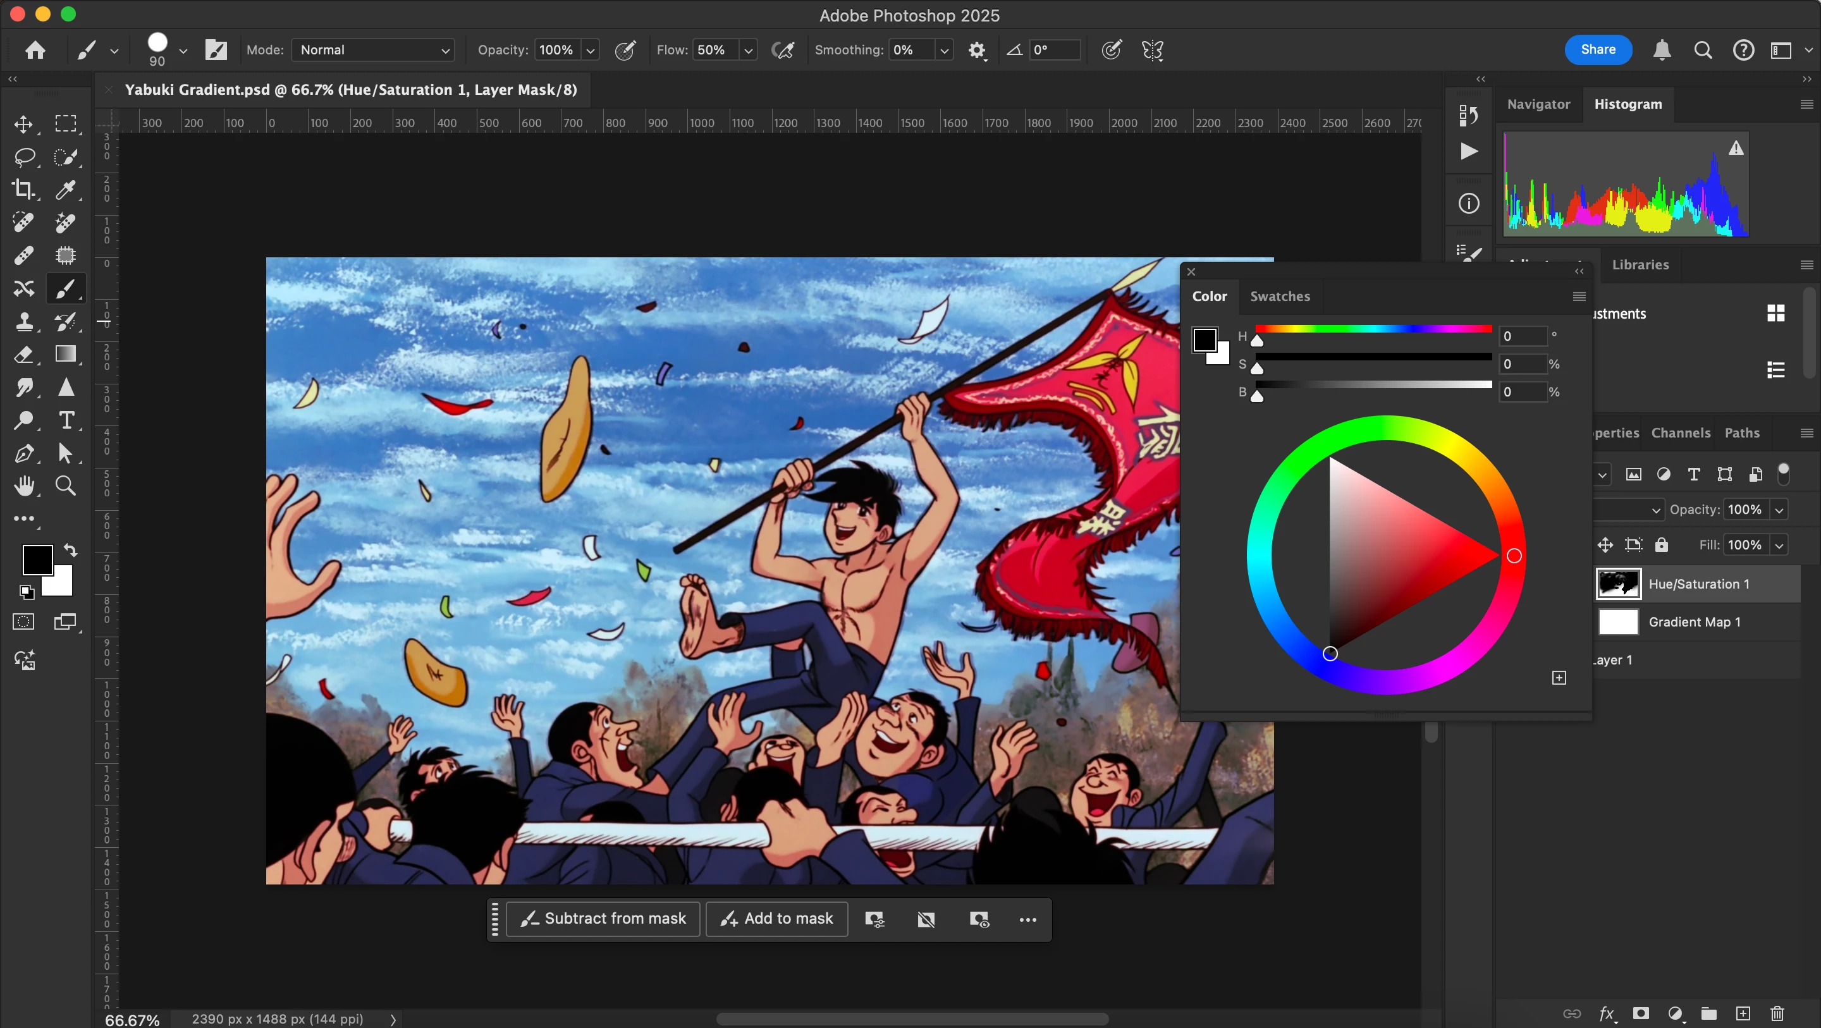Screen dimensions: 1821x1028
Task: Toggle pressure for opacity icon
Action: tap(625, 50)
